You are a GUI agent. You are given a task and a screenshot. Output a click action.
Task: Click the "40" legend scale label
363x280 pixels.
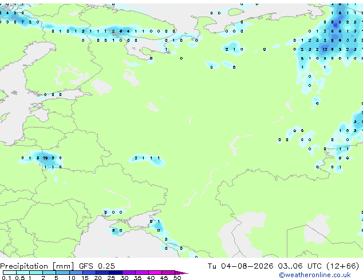(151, 278)
